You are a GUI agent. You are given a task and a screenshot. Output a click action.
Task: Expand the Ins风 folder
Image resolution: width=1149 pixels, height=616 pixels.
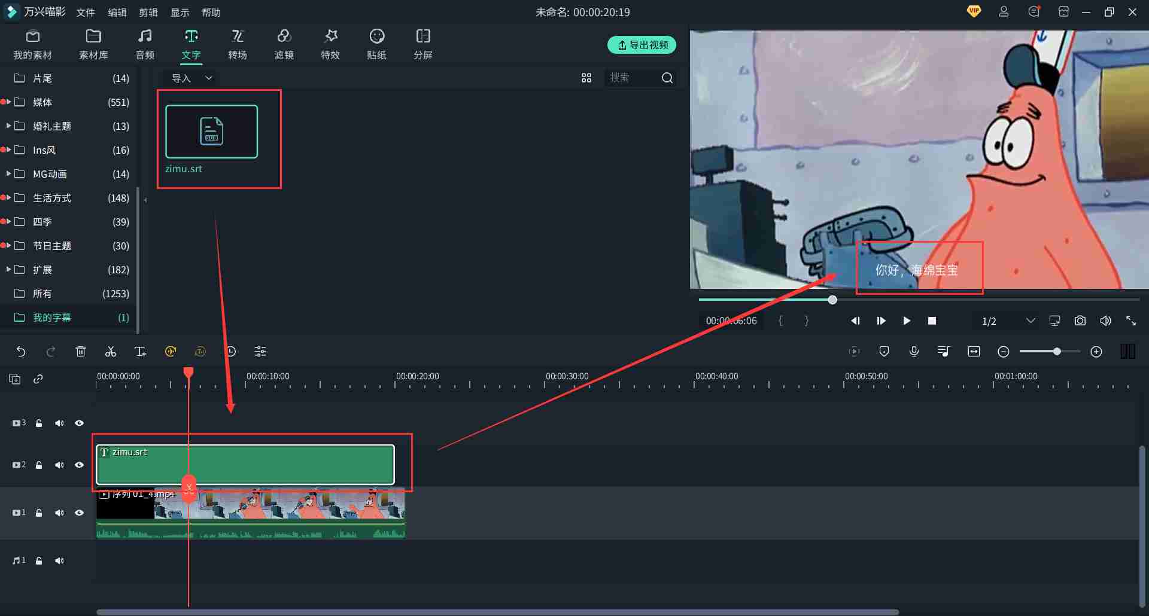pos(8,150)
